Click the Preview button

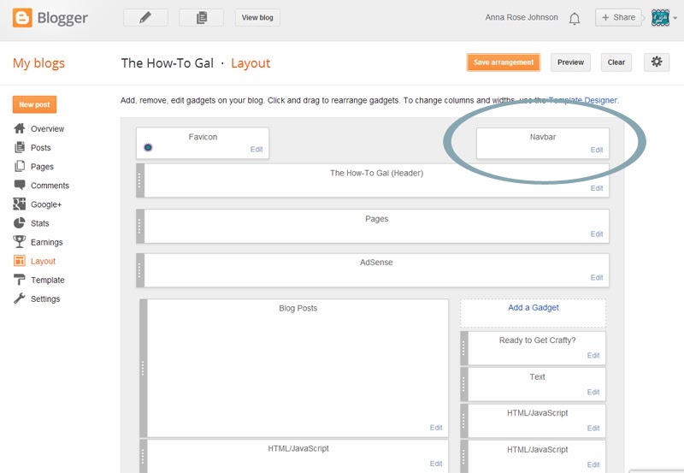point(570,62)
